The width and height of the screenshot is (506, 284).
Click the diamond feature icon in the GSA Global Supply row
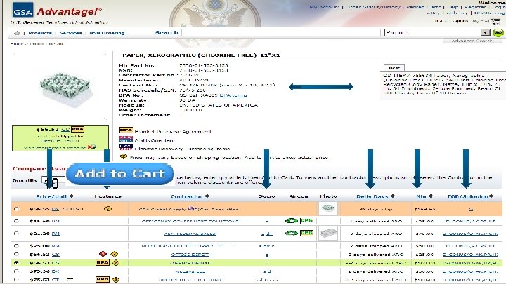pos(108,209)
